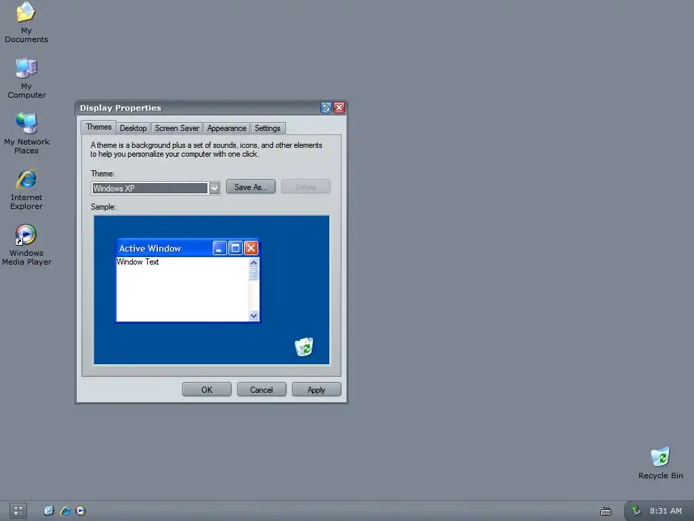Click the sample recycle bin in the preview
The width and height of the screenshot is (694, 521).
click(x=304, y=347)
